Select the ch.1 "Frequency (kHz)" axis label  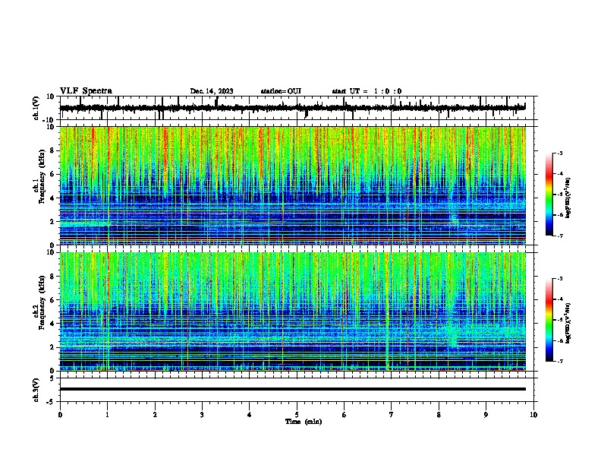tap(42, 177)
